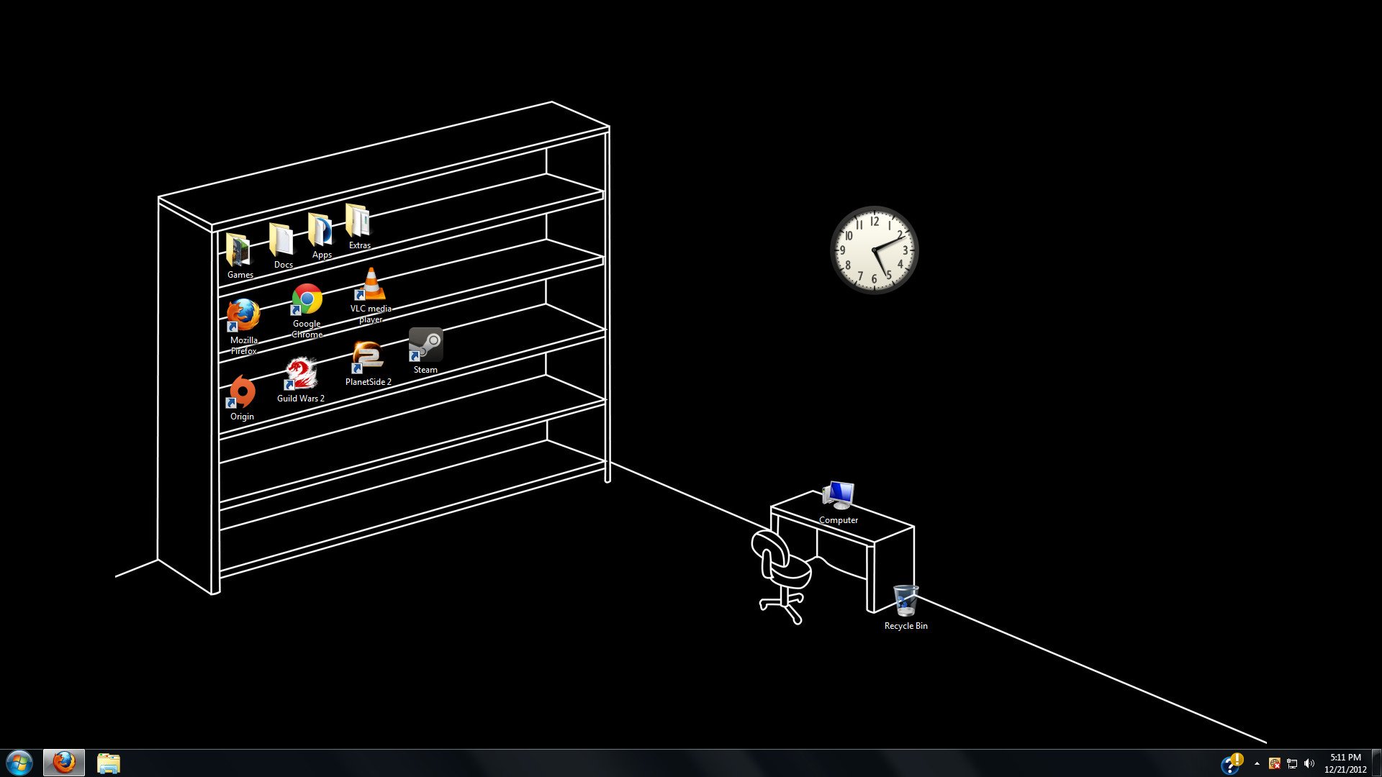This screenshot has height=777, width=1382.
Task: Open the Docs folder
Action: tap(282, 247)
